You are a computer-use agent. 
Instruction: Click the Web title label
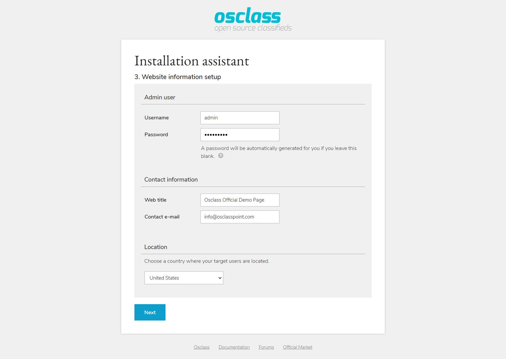(155, 200)
